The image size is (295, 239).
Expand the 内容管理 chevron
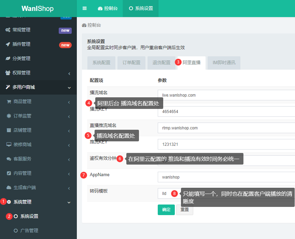69,174
